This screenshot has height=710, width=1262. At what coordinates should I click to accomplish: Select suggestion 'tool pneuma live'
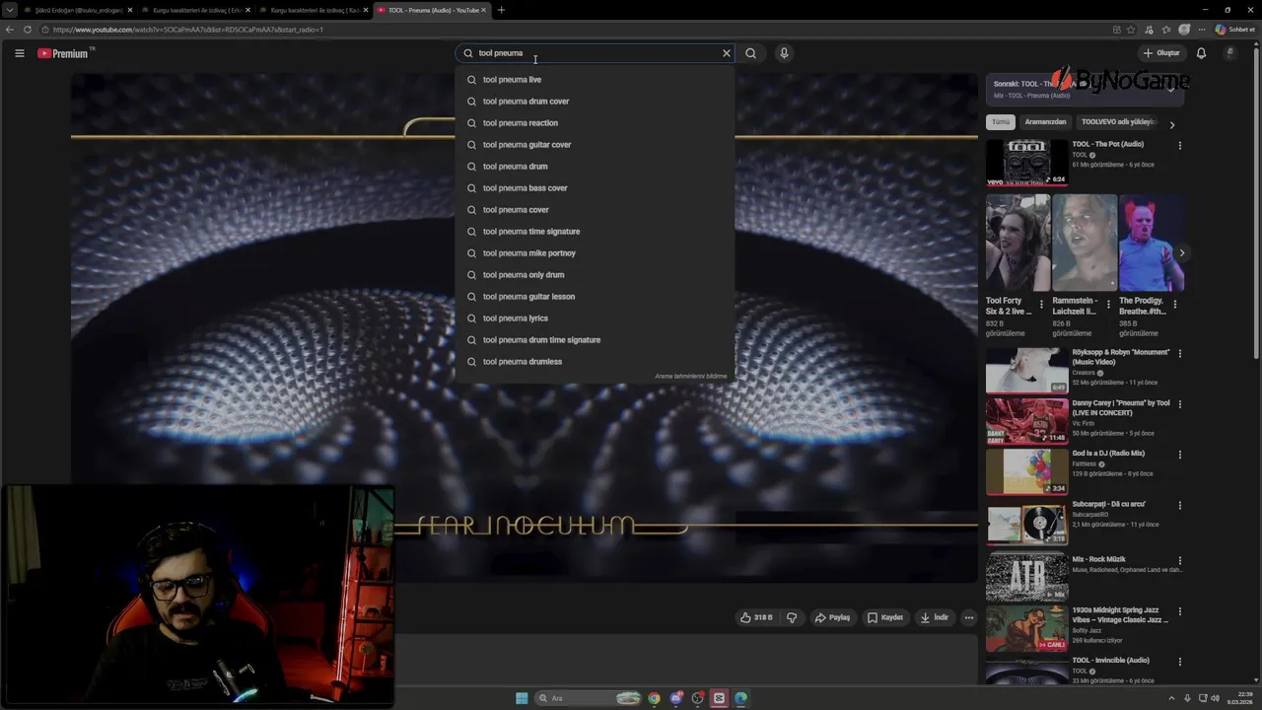point(596,80)
